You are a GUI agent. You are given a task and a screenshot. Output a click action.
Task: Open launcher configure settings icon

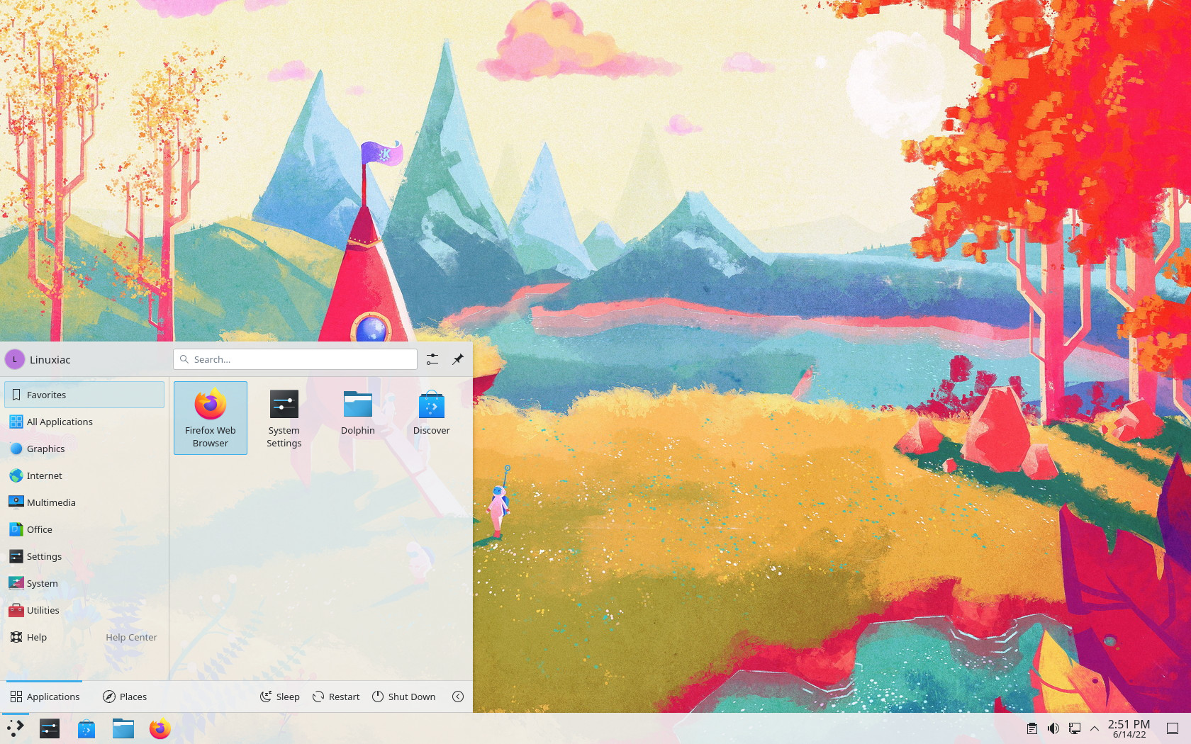tap(432, 359)
